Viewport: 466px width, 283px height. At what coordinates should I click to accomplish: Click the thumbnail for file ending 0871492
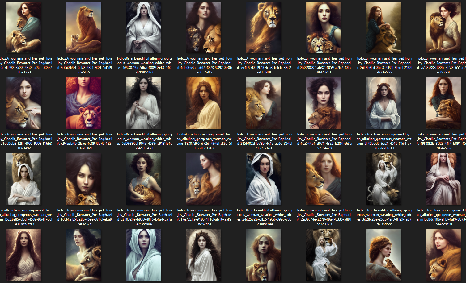click(24, 103)
